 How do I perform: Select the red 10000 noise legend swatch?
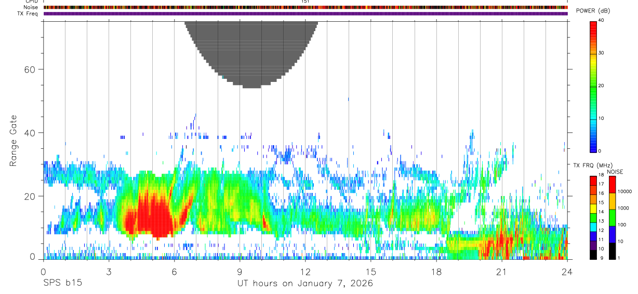tap(612, 184)
